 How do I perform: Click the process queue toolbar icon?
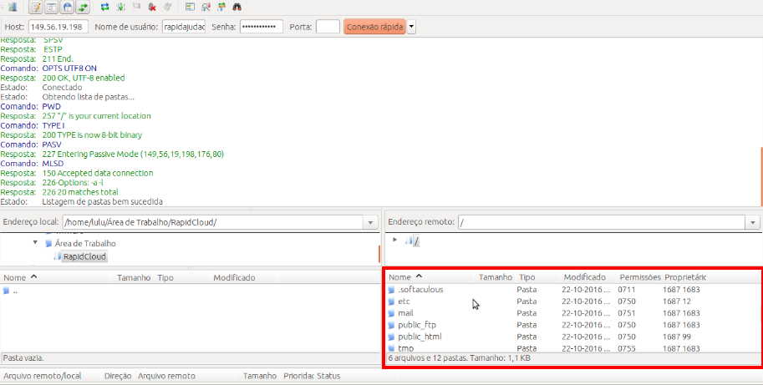point(121,7)
